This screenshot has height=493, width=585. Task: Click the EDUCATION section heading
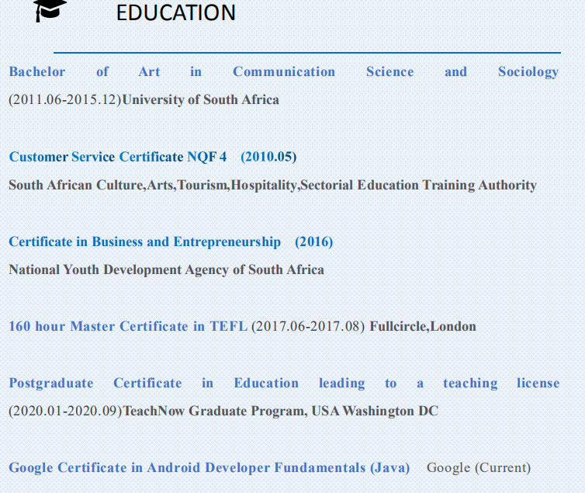pyautogui.click(x=175, y=12)
